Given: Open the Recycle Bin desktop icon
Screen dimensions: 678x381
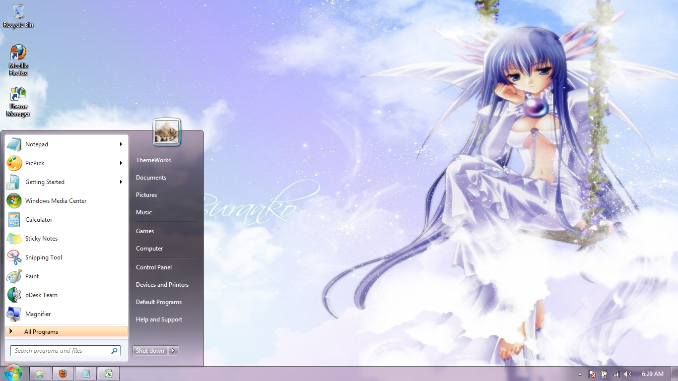Looking at the screenshot, I should pos(18,16).
